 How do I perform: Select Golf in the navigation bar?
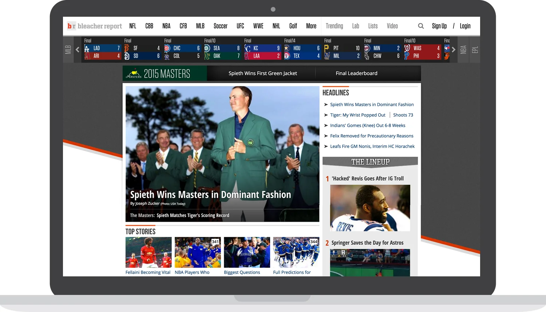coord(293,26)
